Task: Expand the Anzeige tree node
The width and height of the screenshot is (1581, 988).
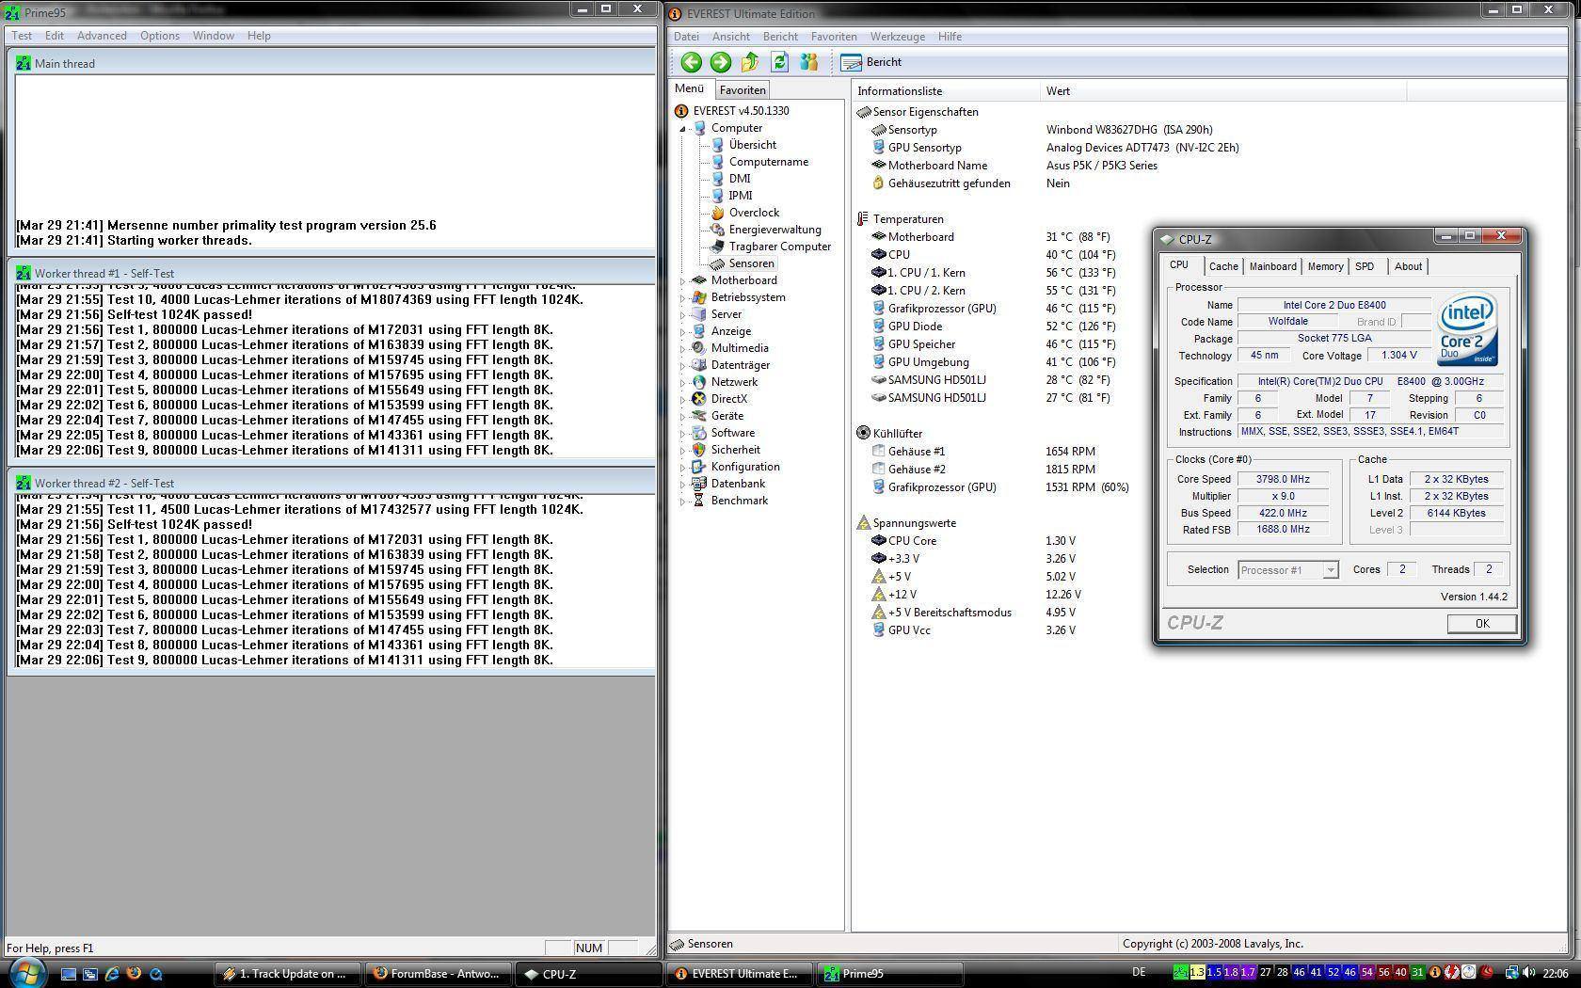Action: tap(682, 331)
